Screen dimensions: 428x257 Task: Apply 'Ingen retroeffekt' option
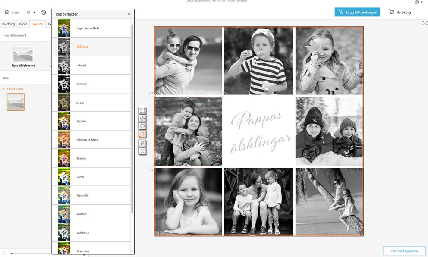click(x=91, y=28)
